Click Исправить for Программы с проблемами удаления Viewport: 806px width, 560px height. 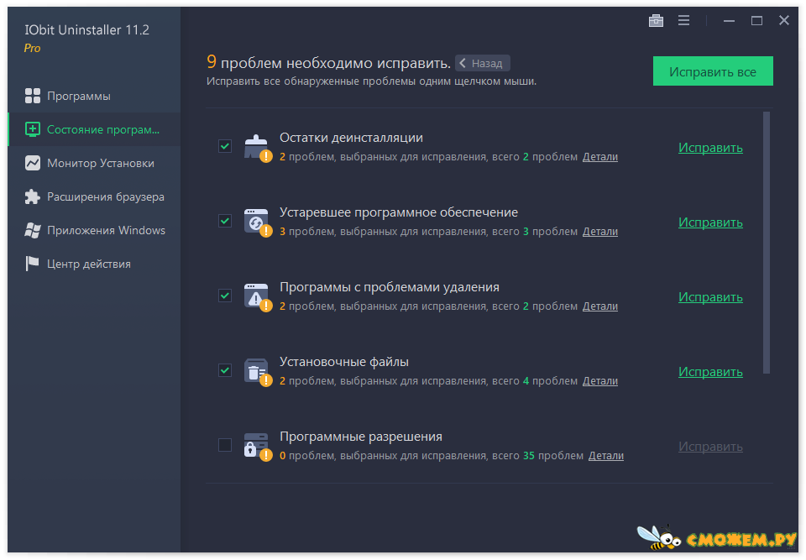tap(710, 296)
